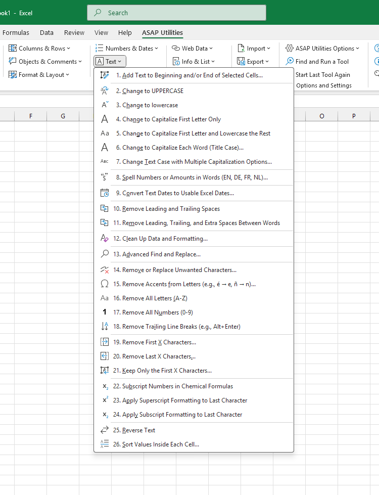Screen dimensions: 379x495
Task: Select Remove Leading and Trailing Spaces
Action: [x=171, y=209]
